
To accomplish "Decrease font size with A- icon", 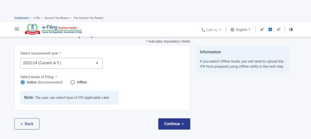I will coord(262,29).
